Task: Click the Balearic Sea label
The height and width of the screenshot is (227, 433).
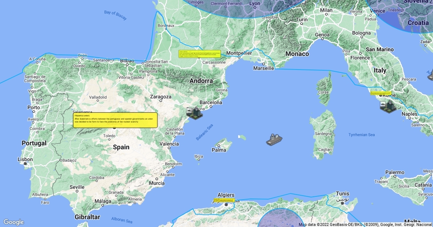Action: 205,132
